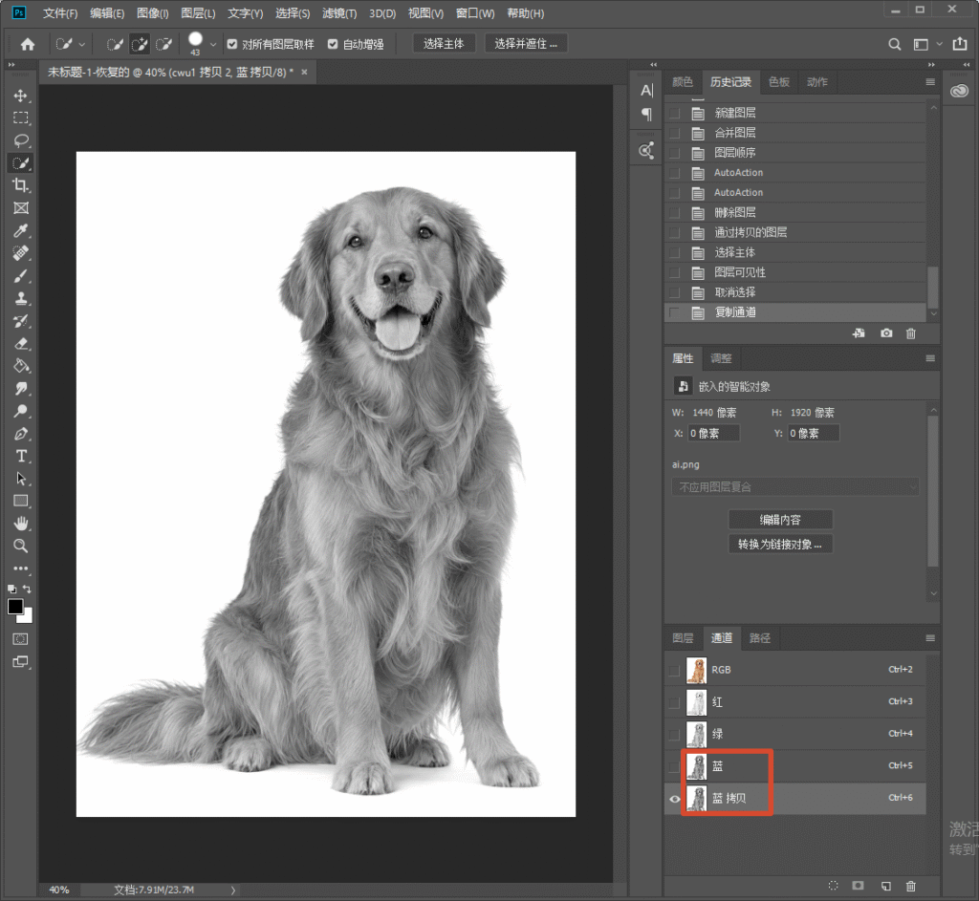Open the 滤镜(T) menu
Viewport: 979px width, 901px height.
pos(339,13)
